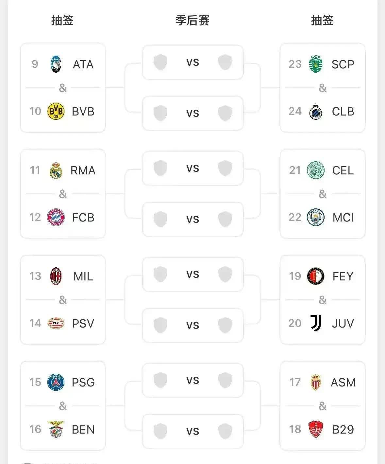The width and height of the screenshot is (385, 464).
Task: Click the Juventus J logo
Action: pos(316,323)
